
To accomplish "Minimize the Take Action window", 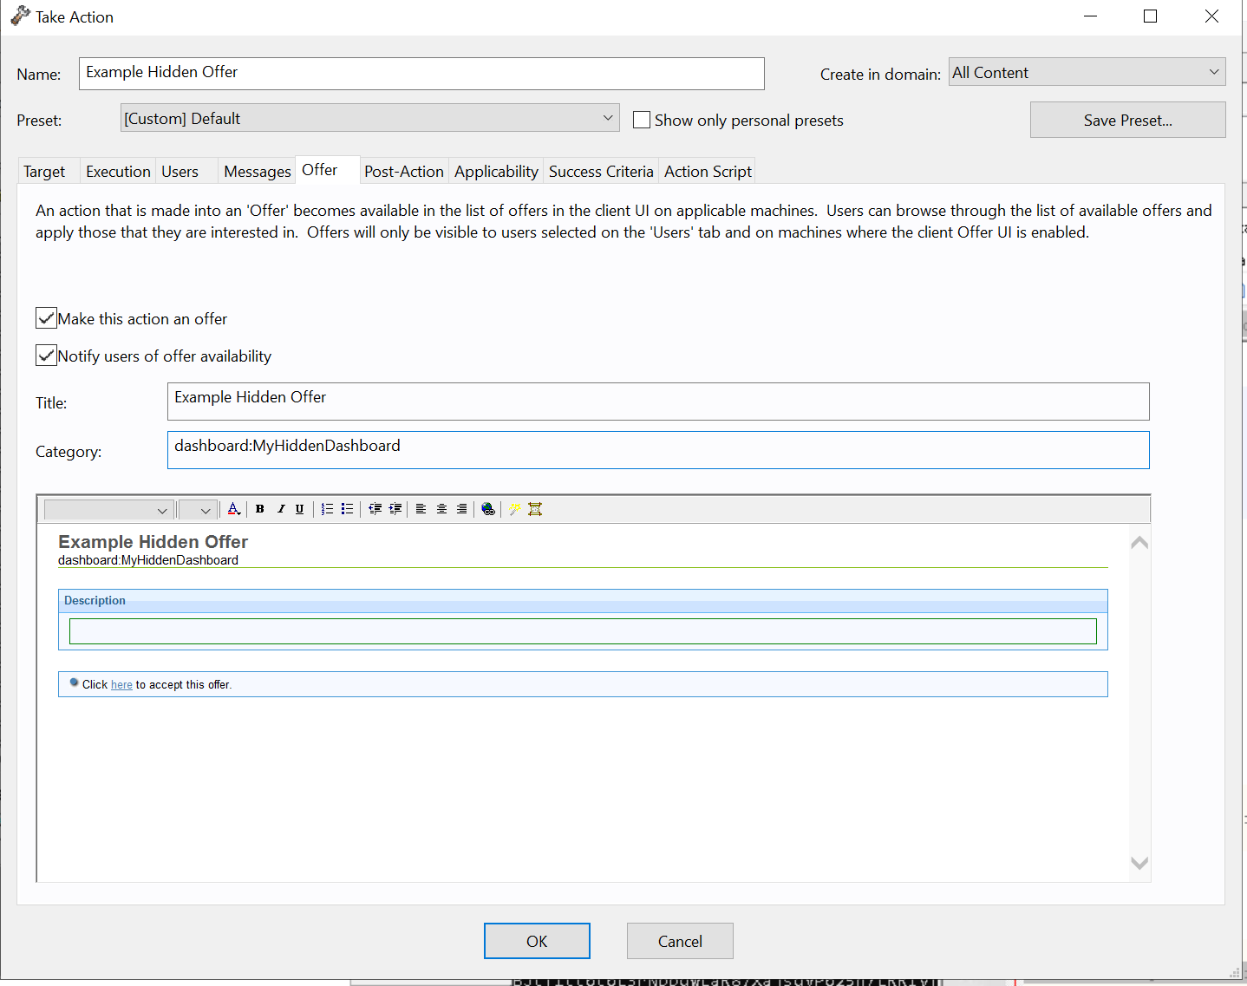I will pyautogui.click(x=1091, y=16).
